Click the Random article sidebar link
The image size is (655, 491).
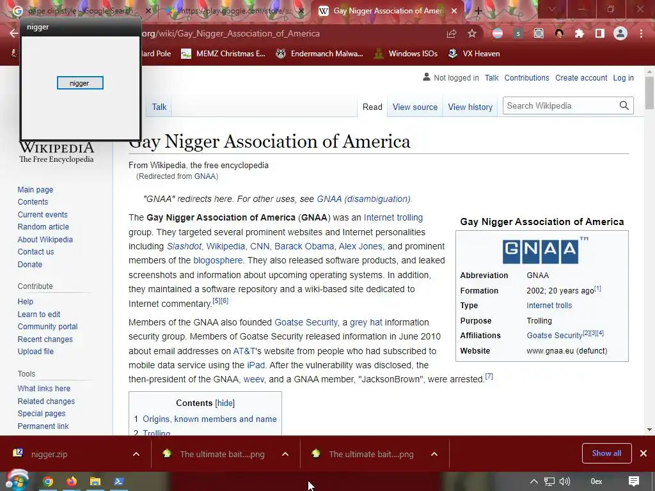tap(43, 227)
